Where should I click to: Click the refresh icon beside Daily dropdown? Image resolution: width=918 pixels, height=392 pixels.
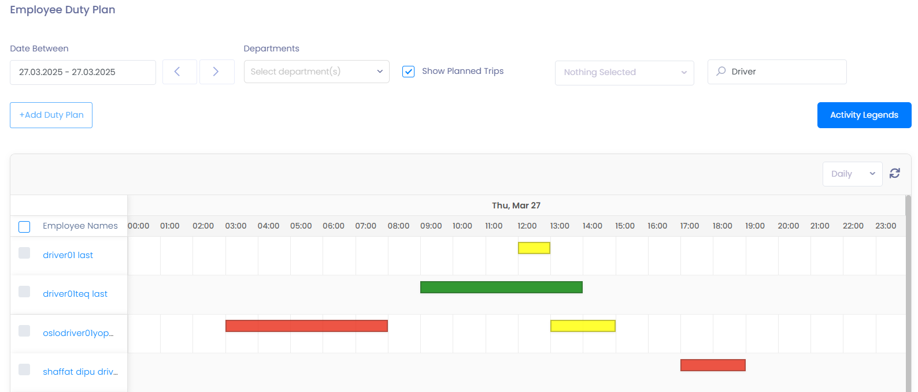click(x=894, y=173)
